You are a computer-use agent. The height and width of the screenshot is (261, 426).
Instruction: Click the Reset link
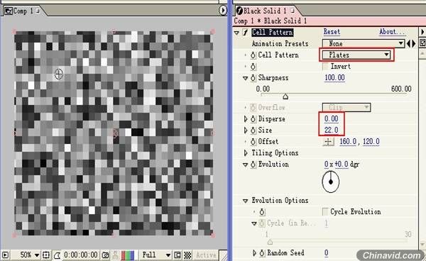[x=332, y=32]
